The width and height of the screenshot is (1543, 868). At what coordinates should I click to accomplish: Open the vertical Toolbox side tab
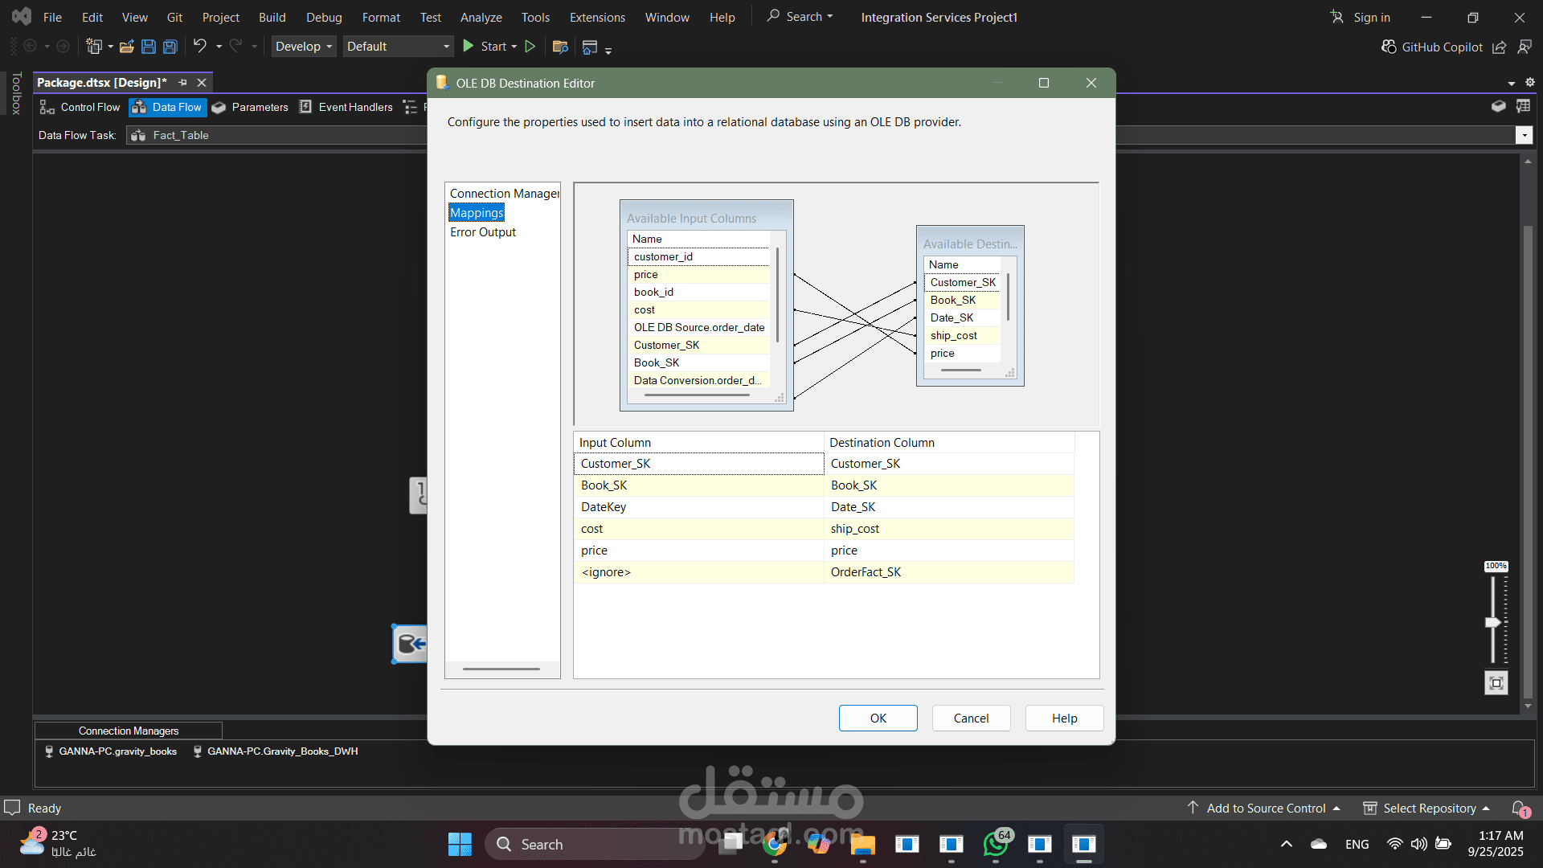coord(15,93)
